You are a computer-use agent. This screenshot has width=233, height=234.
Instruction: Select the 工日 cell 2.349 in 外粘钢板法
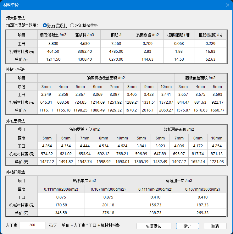(46, 94)
